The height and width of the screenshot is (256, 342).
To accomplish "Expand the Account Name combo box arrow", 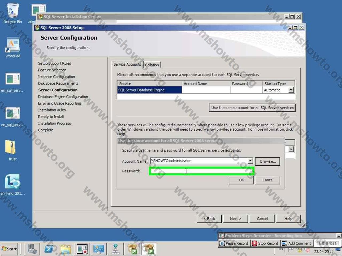I will (x=250, y=161).
